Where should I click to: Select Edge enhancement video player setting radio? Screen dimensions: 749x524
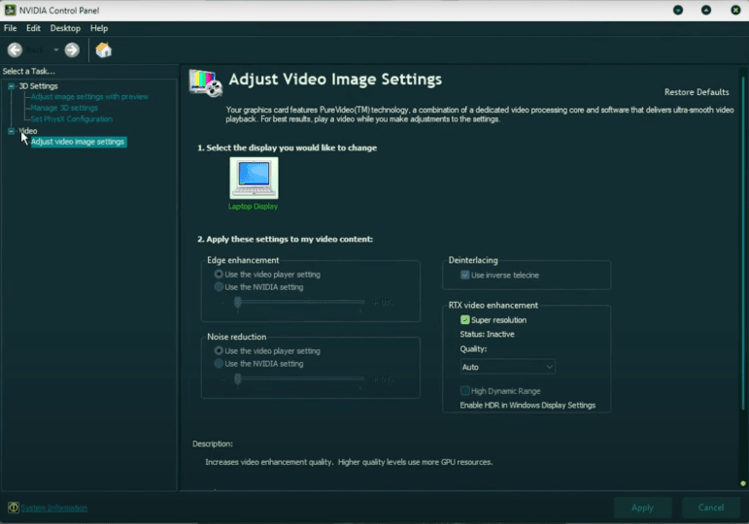(219, 275)
